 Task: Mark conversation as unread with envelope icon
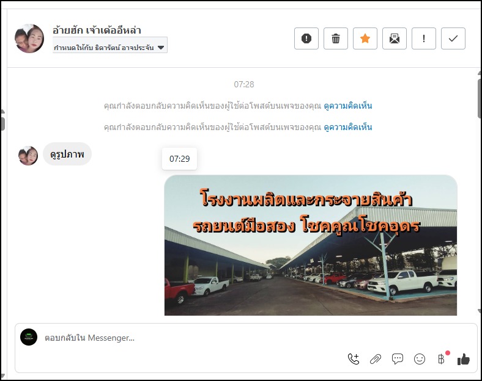click(x=395, y=38)
